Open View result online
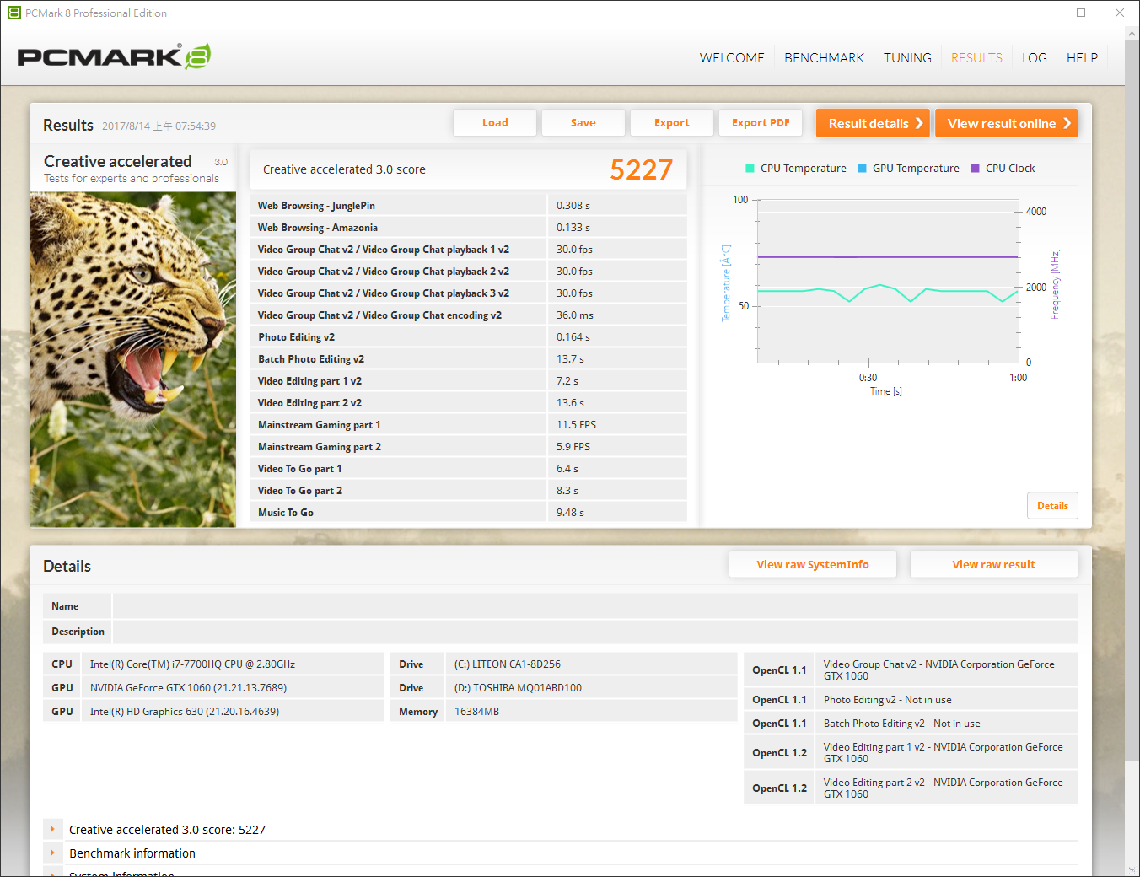Image resolution: width=1140 pixels, height=877 pixels. pyautogui.click(x=1006, y=123)
